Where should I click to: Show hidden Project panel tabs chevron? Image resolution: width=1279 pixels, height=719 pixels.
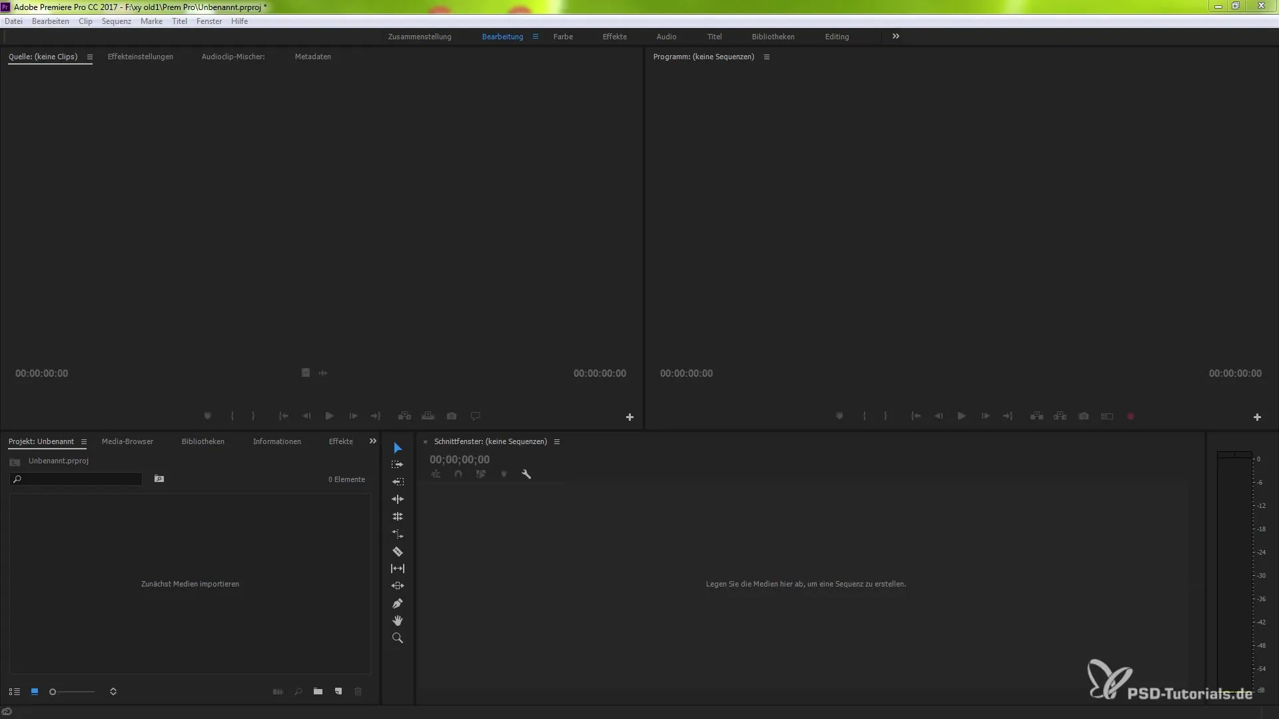[x=373, y=441]
